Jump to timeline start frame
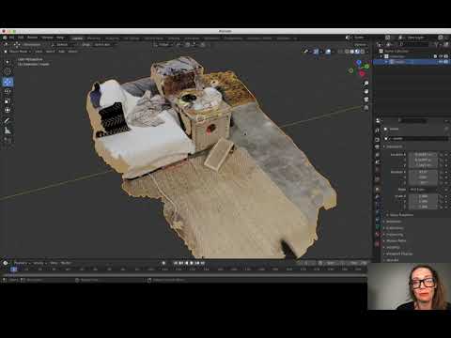The width and height of the screenshot is (451, 338). pos(176,263)
